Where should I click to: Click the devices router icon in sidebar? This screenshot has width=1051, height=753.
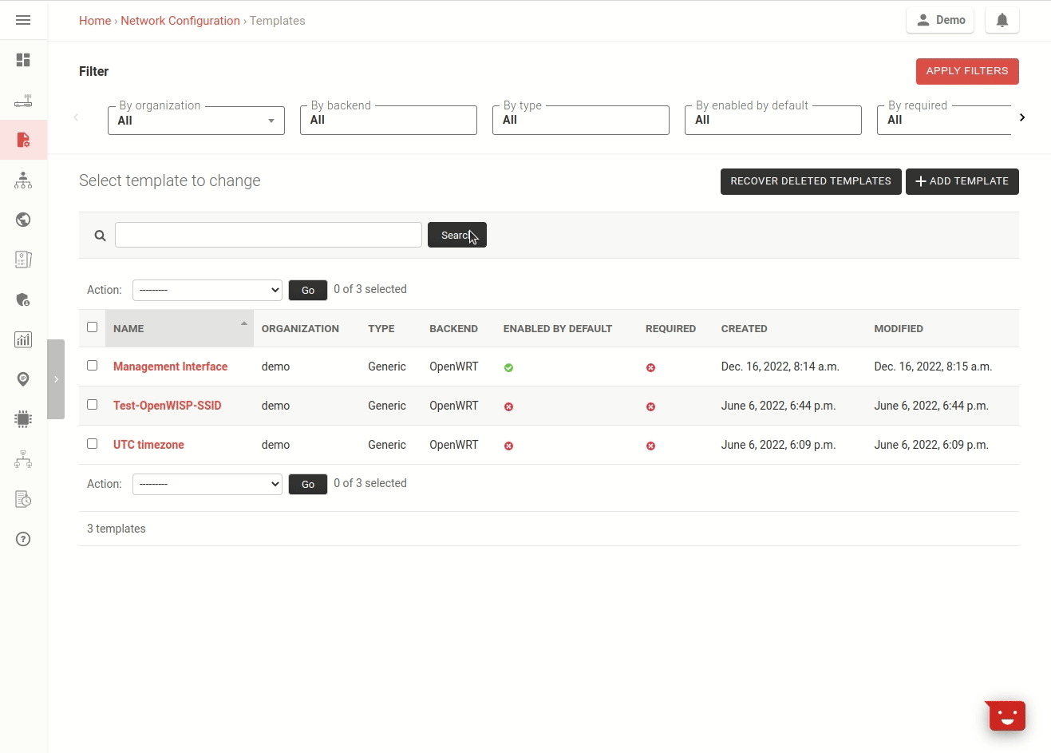coord(23,101)
